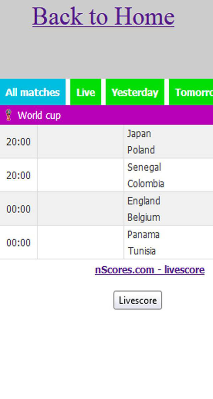Select Panama team name
Screen dimensions: 213x399
tap(143, 234)
